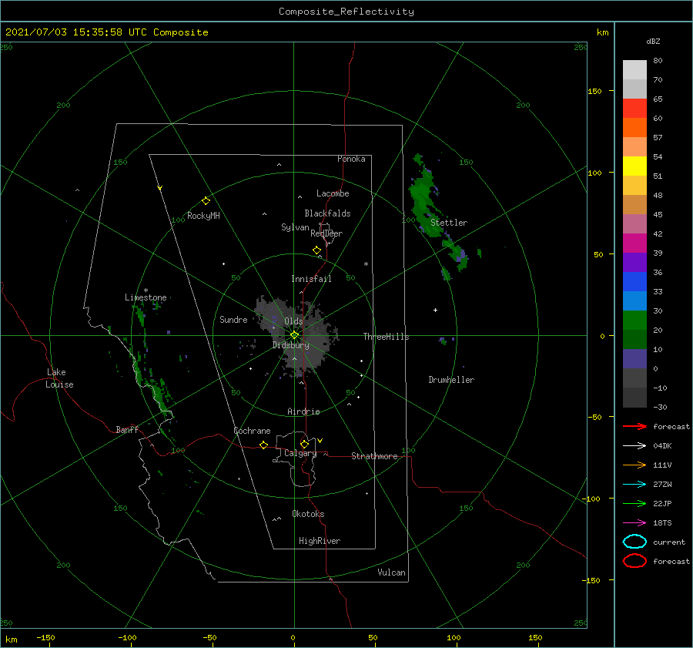Click the yellow diamond marker below RedDeer
Screen dimensions: 693x648
[316, 250]
